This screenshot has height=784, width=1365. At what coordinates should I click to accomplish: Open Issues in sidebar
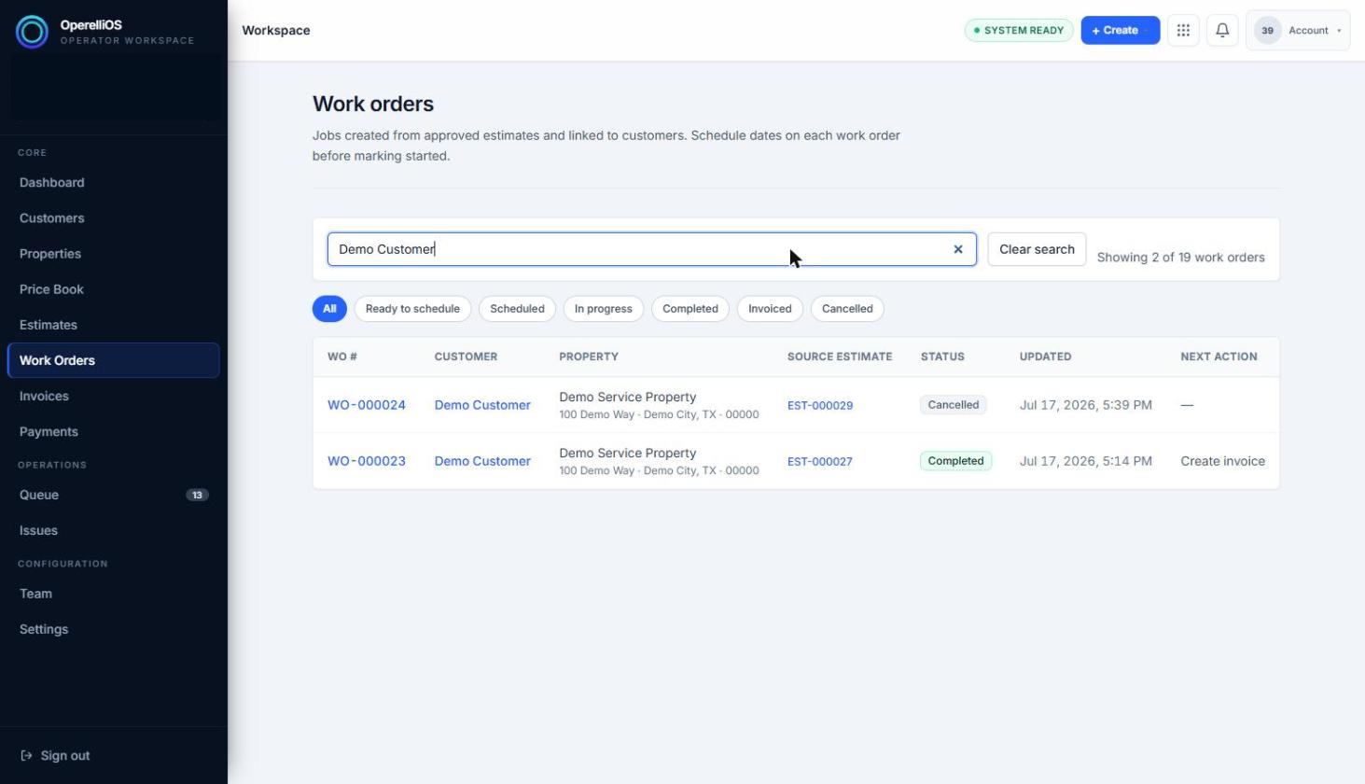coord(113,530)
